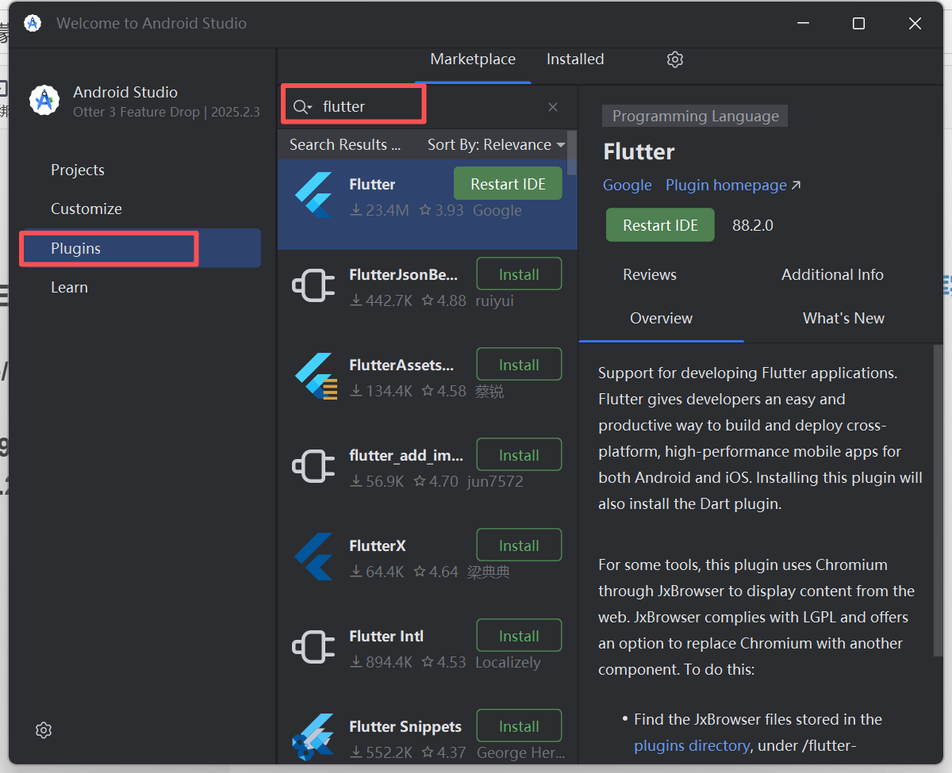The width and height of the screenshot is (952, 773).
Task: Click the FlutterX plugin logo
Action: click(x=313, y=557)
